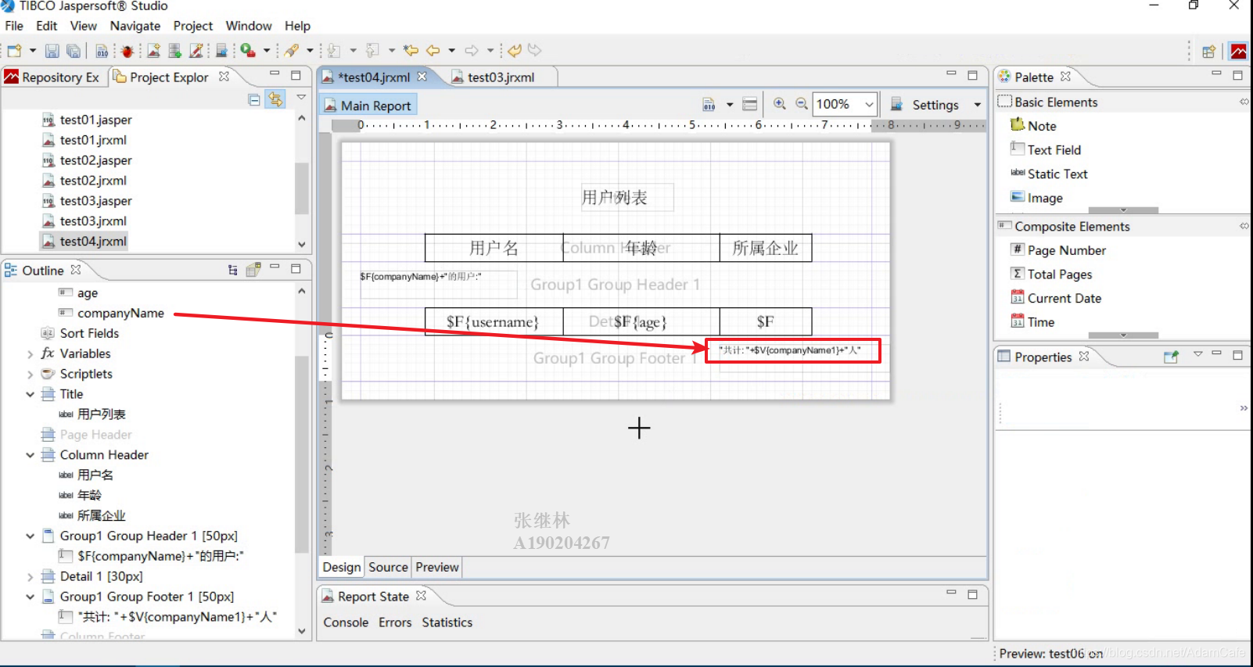1253x667 pixels.
Task: Click the $F{username} text field on canvas
Action: 494,321
